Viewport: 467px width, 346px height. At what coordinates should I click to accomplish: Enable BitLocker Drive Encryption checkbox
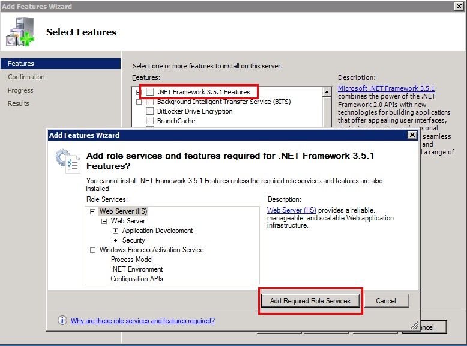[x=150, y=111]
